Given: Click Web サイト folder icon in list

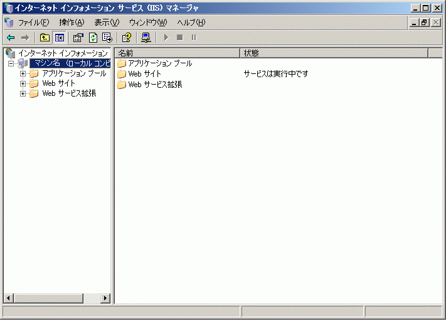Looking at the screenshot, I should click(122, 74).
